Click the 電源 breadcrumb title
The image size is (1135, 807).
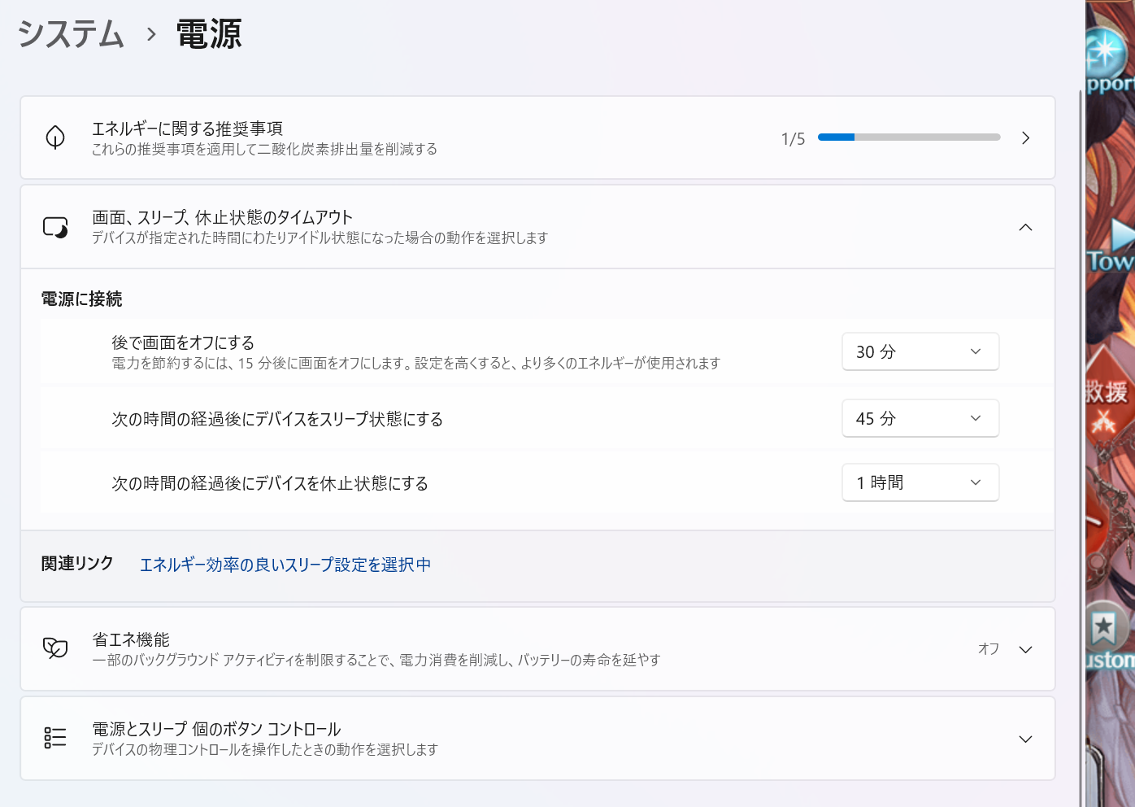(209, 34)
